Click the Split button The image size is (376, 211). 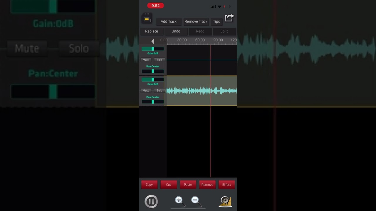pyautogui.click(x=224, y=31)
